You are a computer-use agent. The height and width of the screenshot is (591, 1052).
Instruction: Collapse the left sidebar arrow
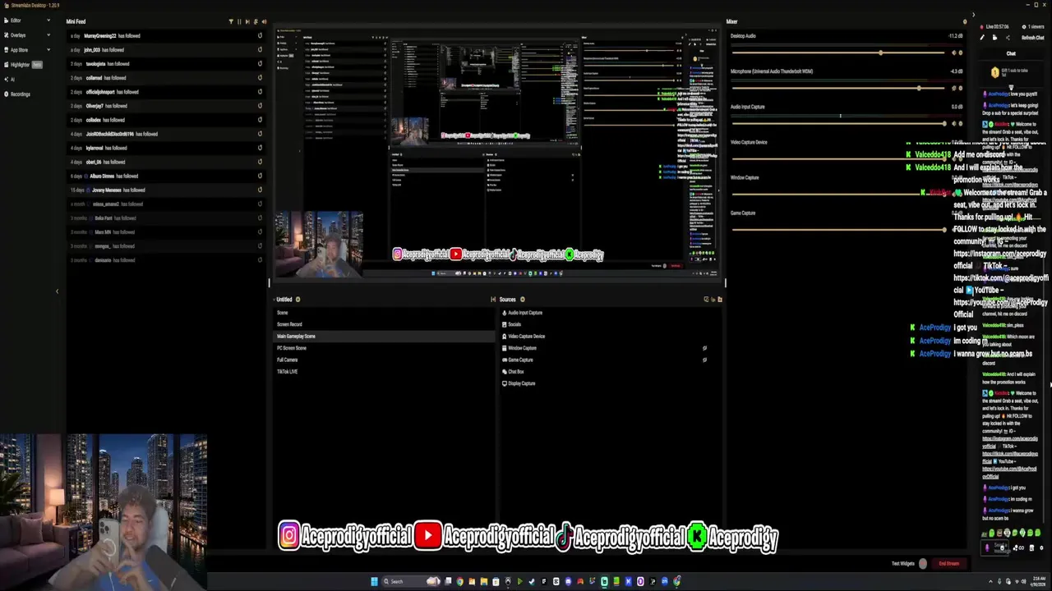tap(57, 291)
